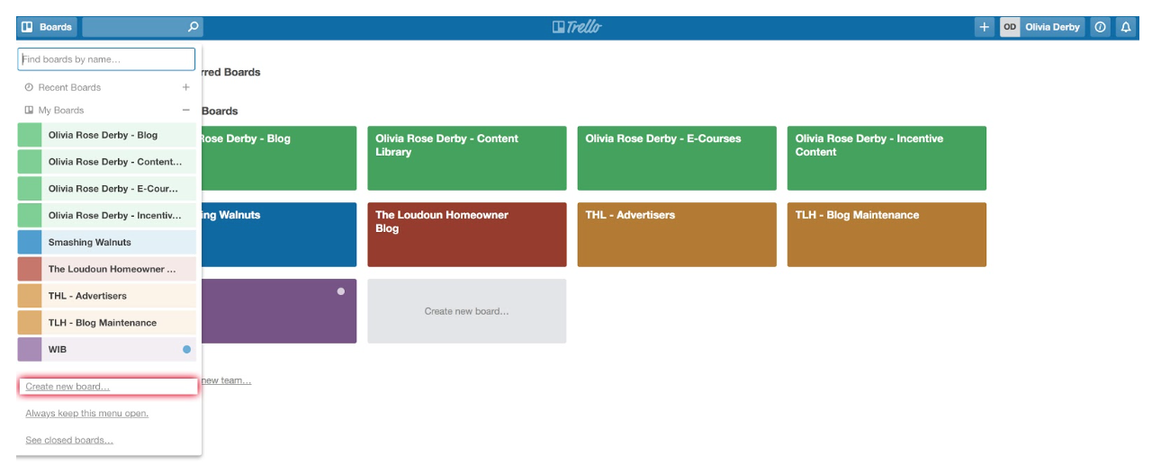
Task: Open The Loudoun Homeowner Blog tile
Action: [x=467, y=235]
